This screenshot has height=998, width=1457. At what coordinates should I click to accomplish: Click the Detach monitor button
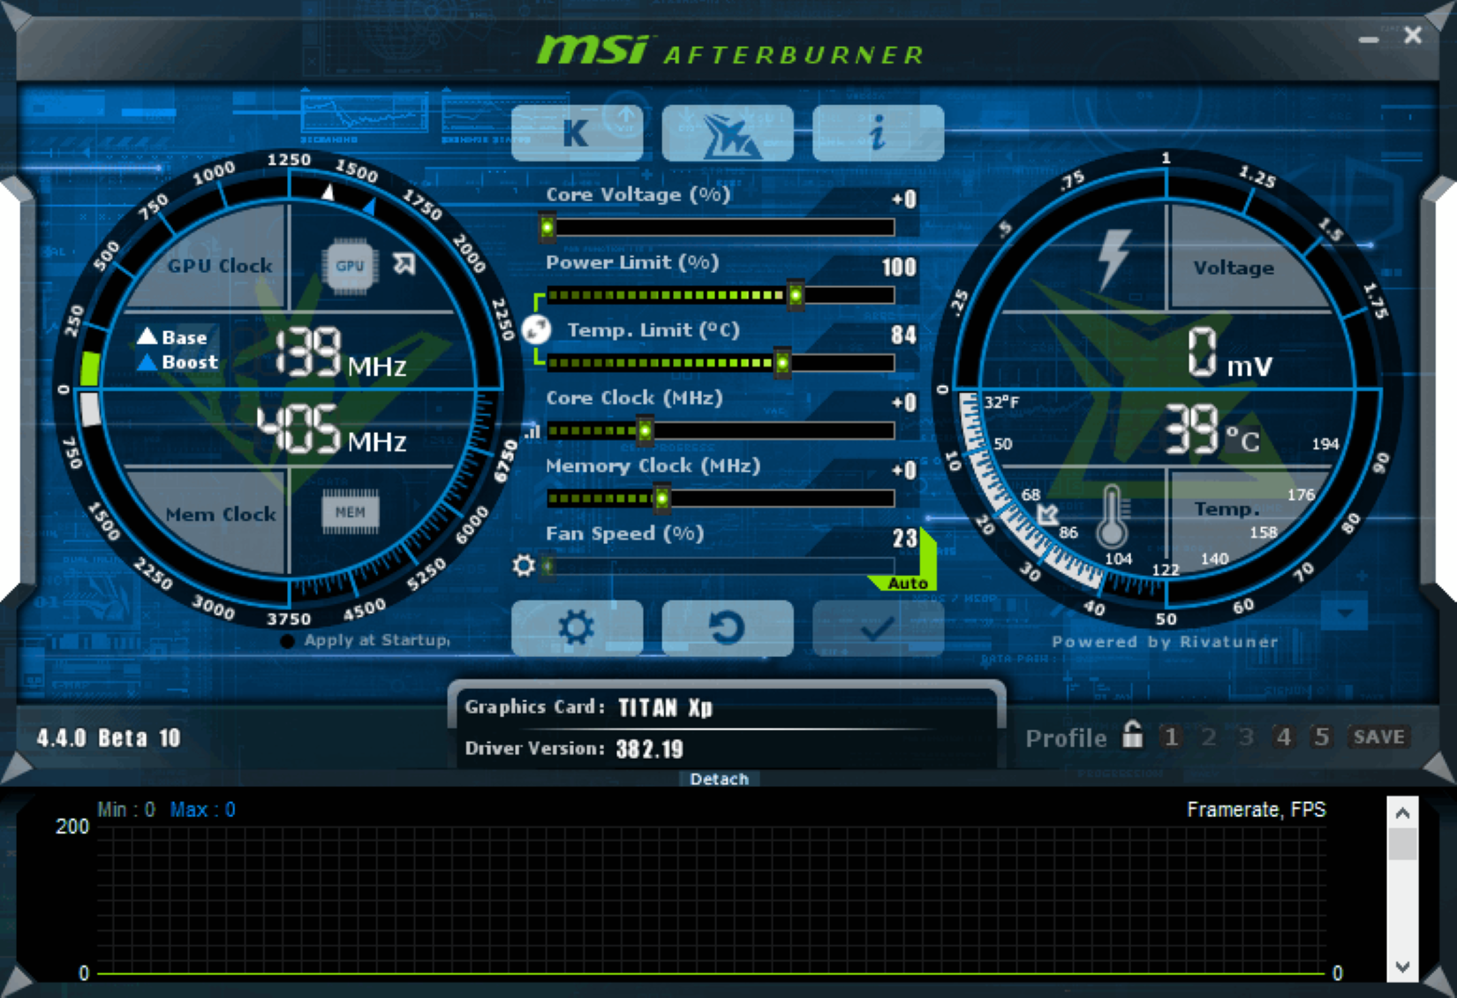(720, 779)
